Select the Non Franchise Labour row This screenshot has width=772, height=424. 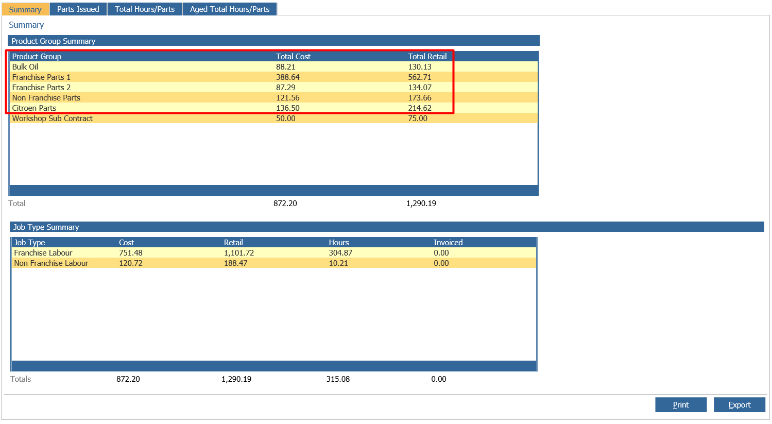click(274, 263)
